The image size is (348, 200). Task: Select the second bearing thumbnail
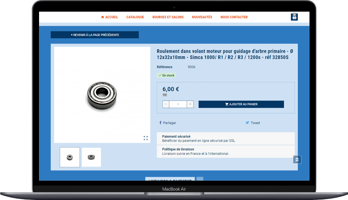pos(91,157)
